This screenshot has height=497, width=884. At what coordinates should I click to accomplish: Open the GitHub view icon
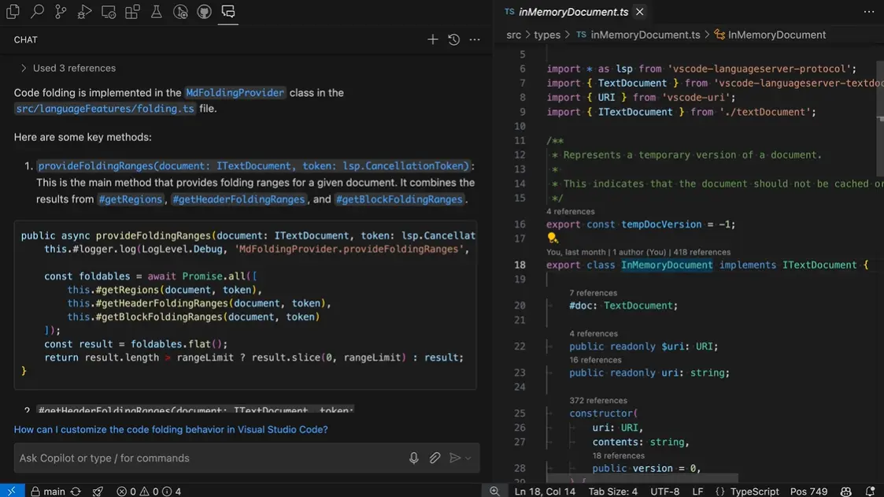pos(204,11)
